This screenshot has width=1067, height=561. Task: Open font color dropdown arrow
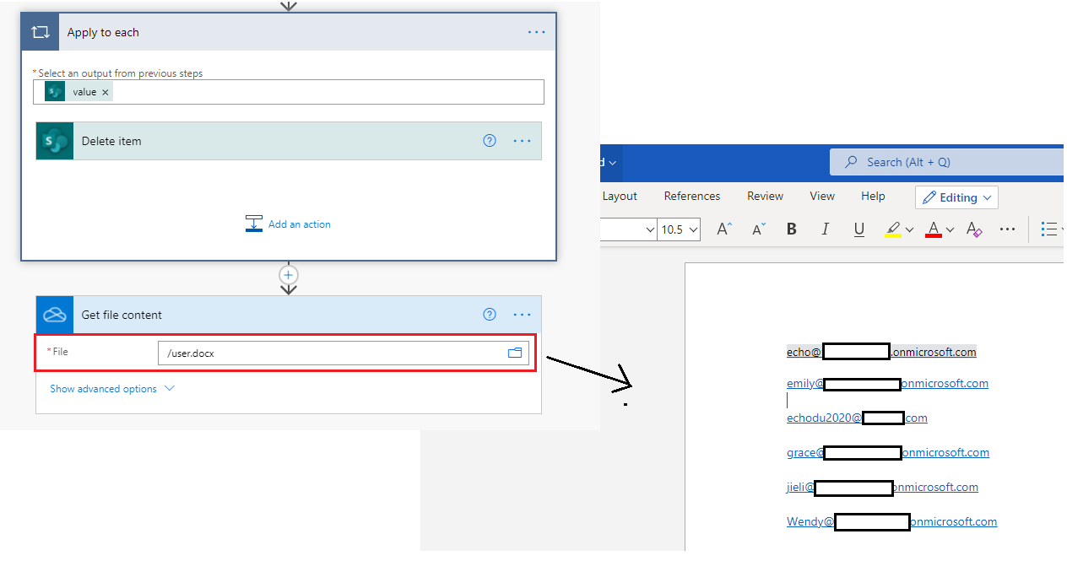click(950, 229)
